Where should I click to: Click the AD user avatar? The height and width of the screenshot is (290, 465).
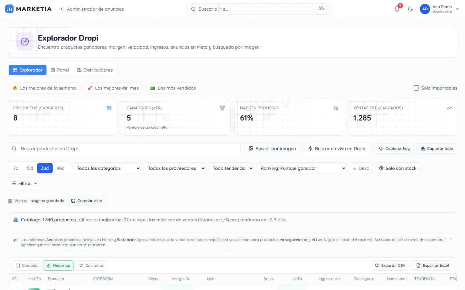[x=425, y=9]
